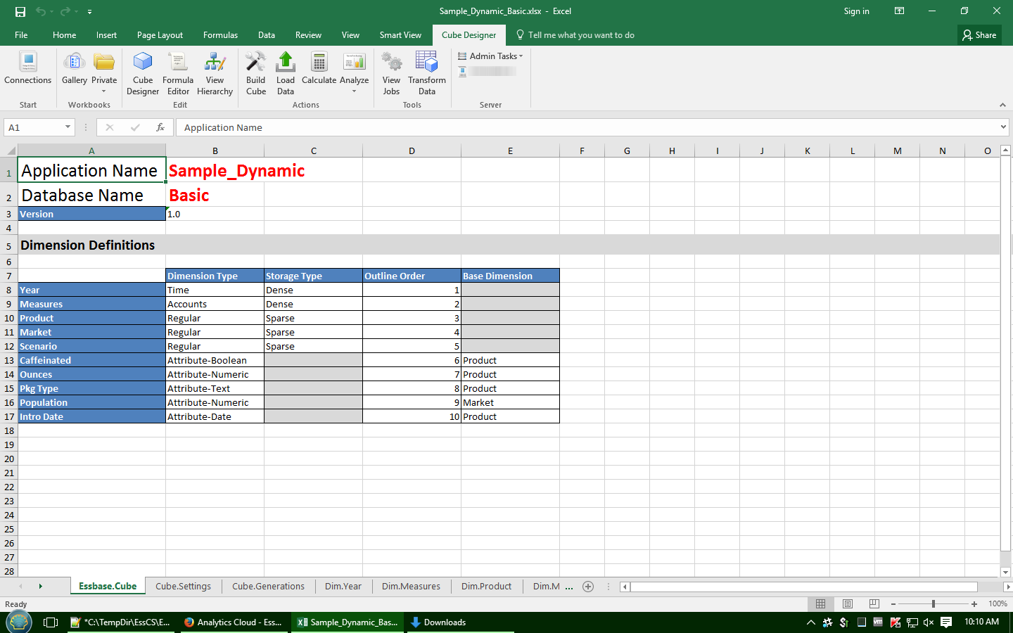Click the Share button
Viewport: 1013px width, 633px height.
tap(979, 35)
